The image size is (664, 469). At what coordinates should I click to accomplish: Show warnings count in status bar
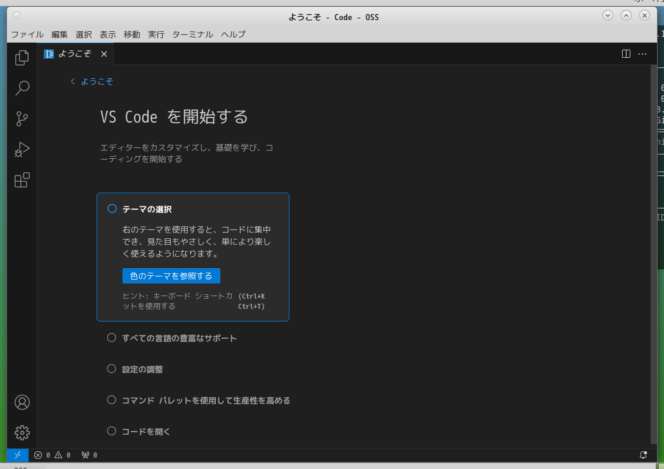coord(63,455)
